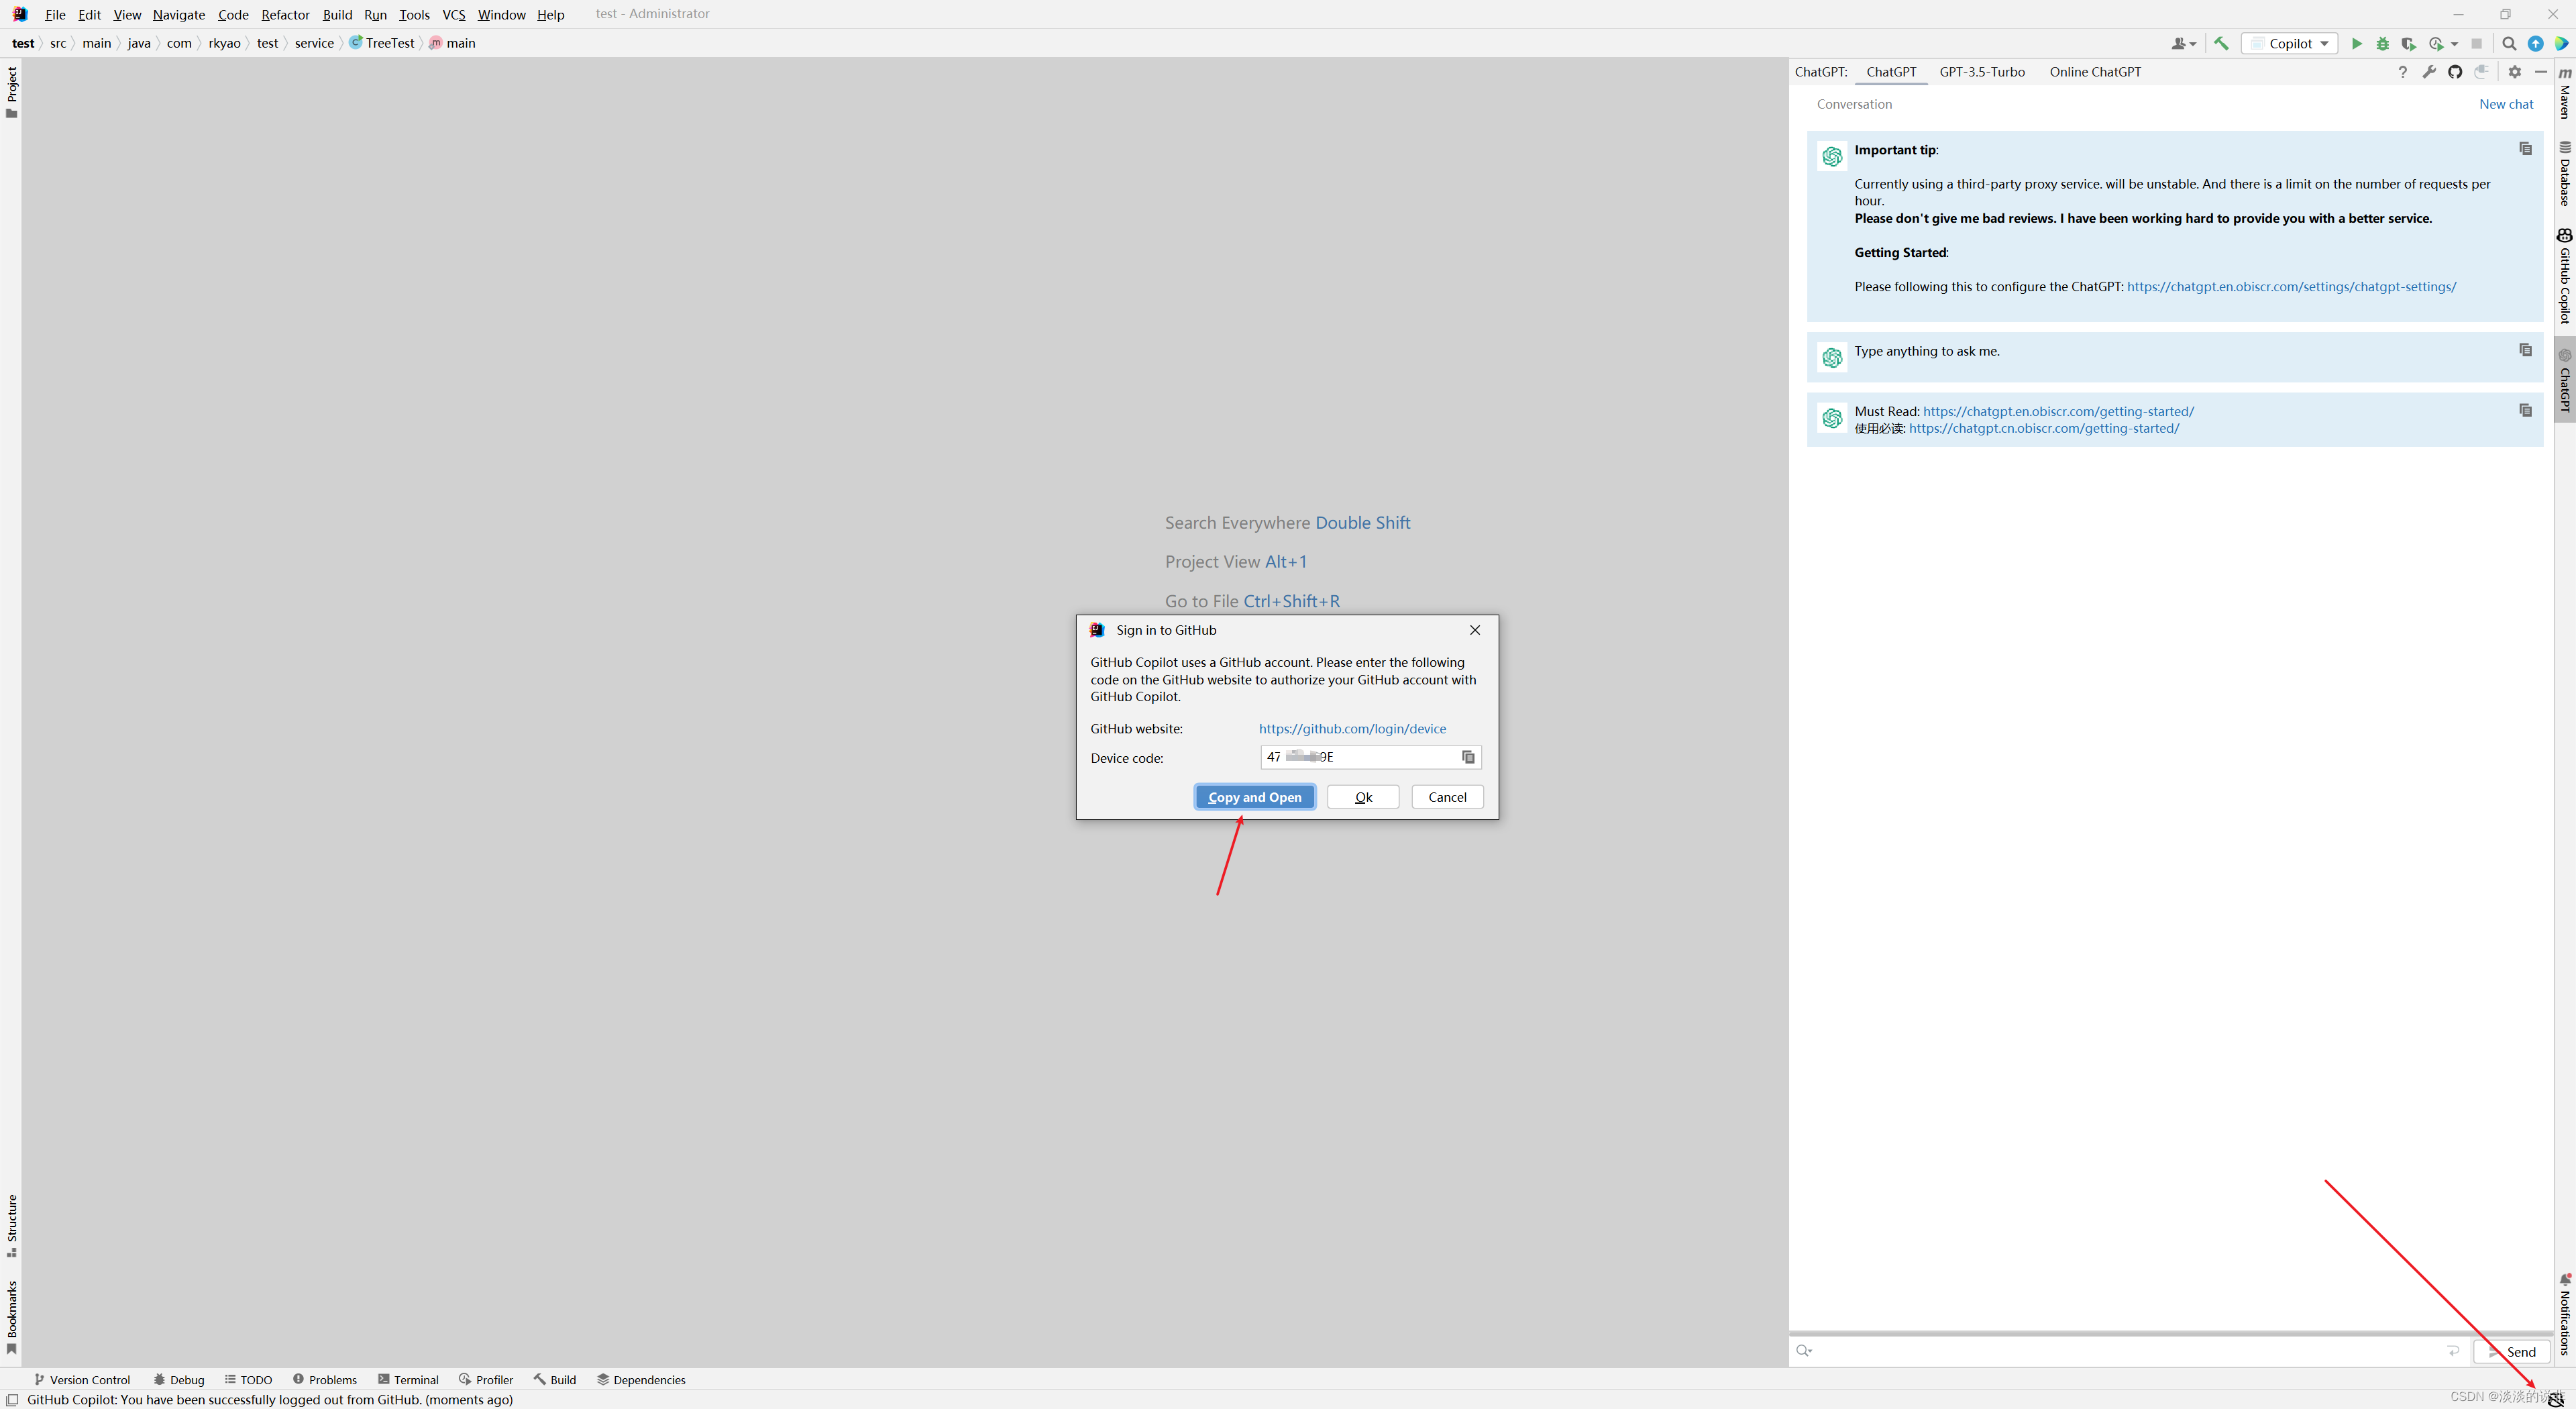
Task: Close the Sign in to GitHub dialog
Action: pos(1475,630)
